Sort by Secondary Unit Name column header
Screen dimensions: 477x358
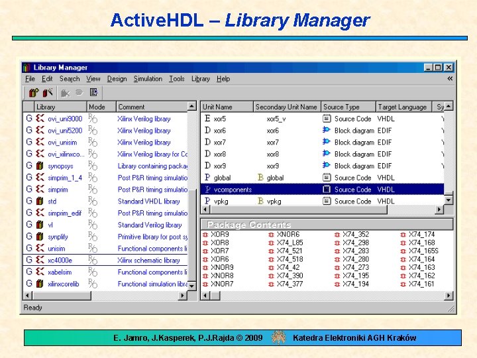(287, 107)
